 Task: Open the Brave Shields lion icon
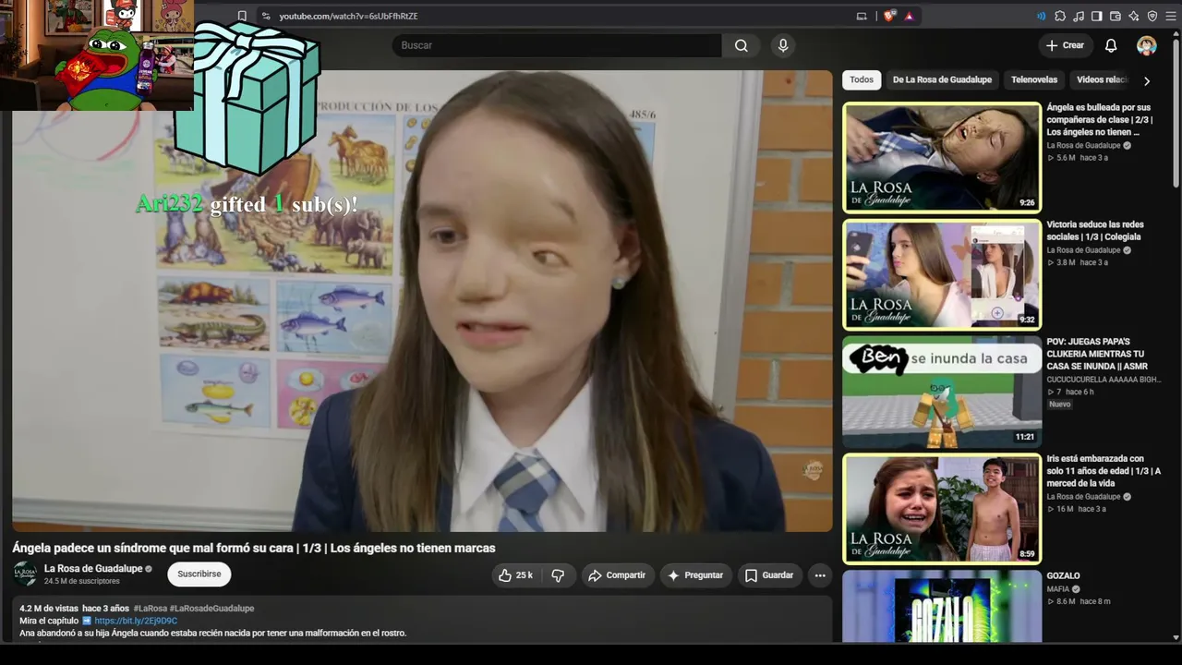[889, 16]
